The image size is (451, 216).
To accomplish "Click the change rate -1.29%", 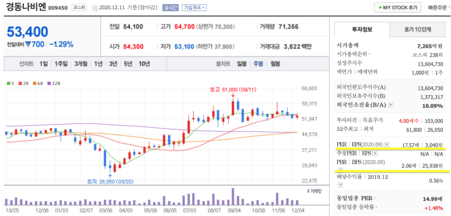I will [x=61, y=44].
